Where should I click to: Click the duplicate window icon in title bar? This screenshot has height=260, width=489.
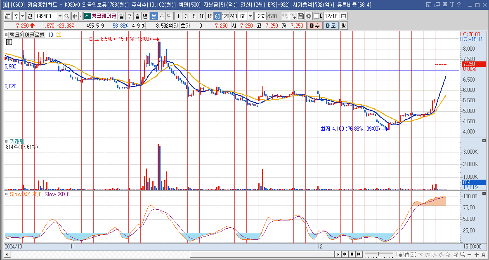point(437,5)
